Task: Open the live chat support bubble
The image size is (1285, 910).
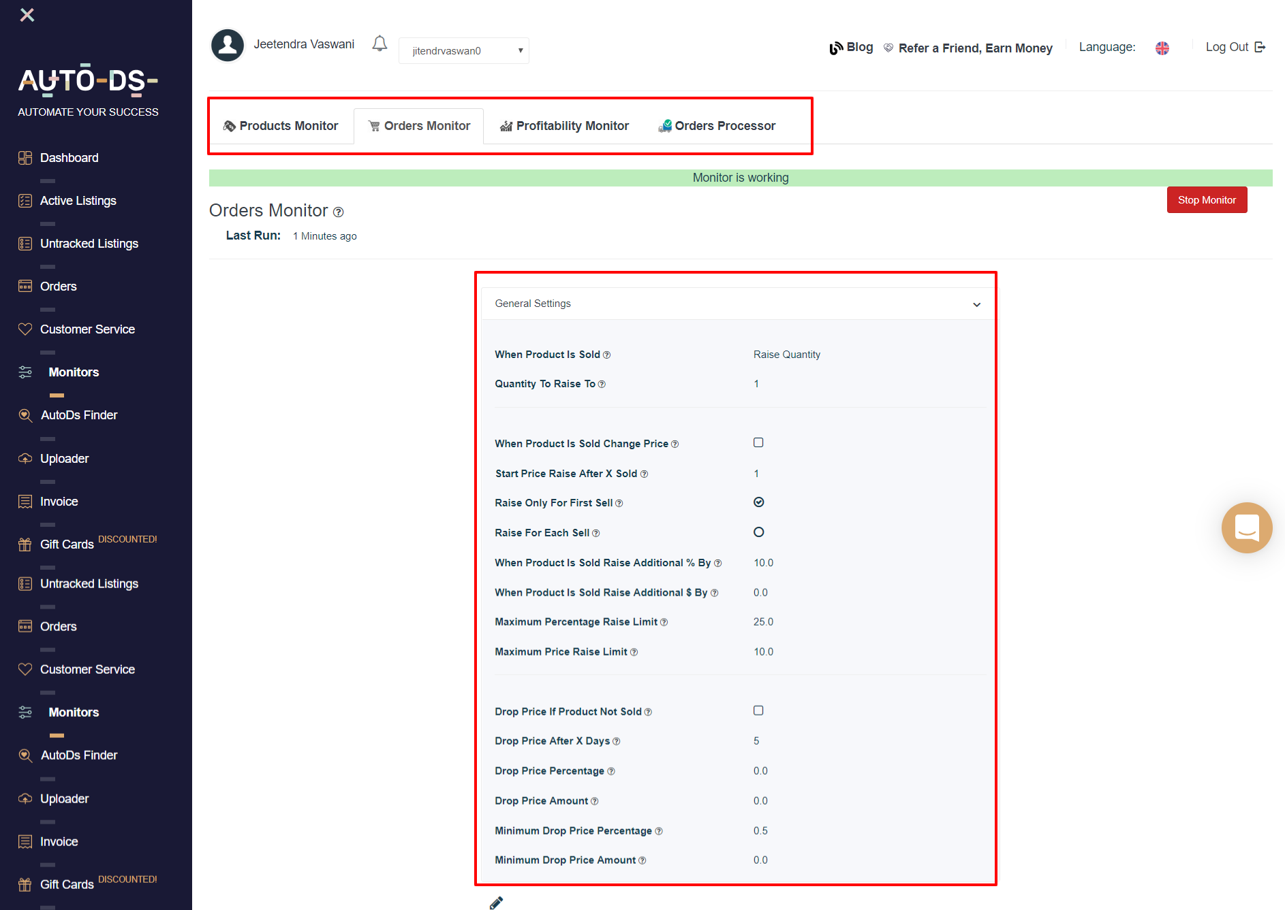Action: point(1247,527)
